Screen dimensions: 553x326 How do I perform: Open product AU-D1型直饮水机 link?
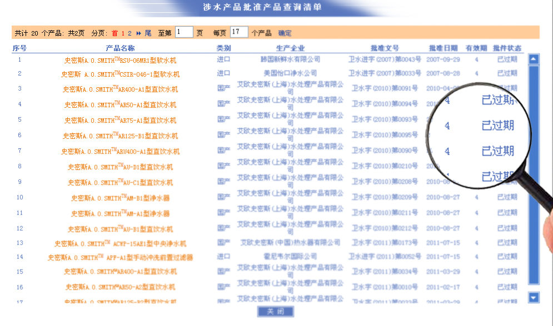(x=120, y=167)
